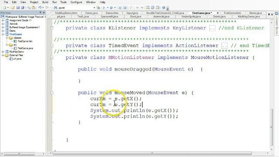Expand the Astroids project node
279x157 pixels.
click(3, 24)
